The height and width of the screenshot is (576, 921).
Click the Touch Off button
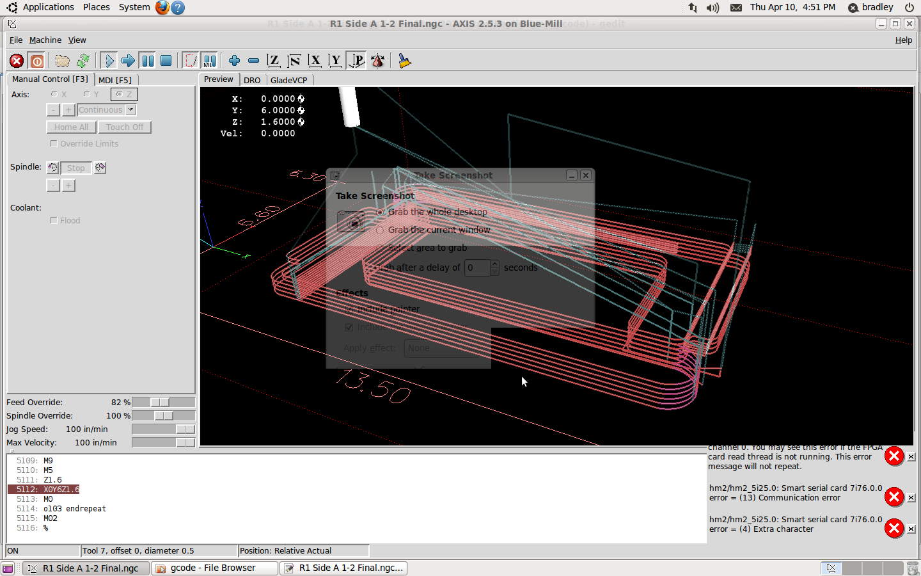[x=125, y=127]
